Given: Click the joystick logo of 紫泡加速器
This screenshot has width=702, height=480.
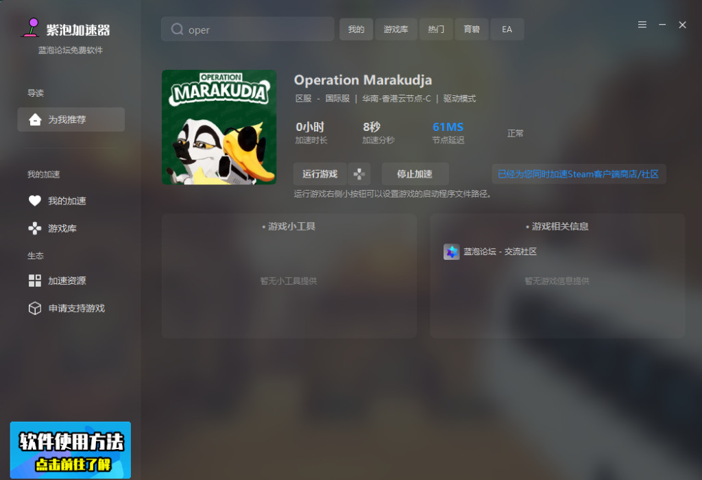Looking at the screenshot, I should pos(32,27).
